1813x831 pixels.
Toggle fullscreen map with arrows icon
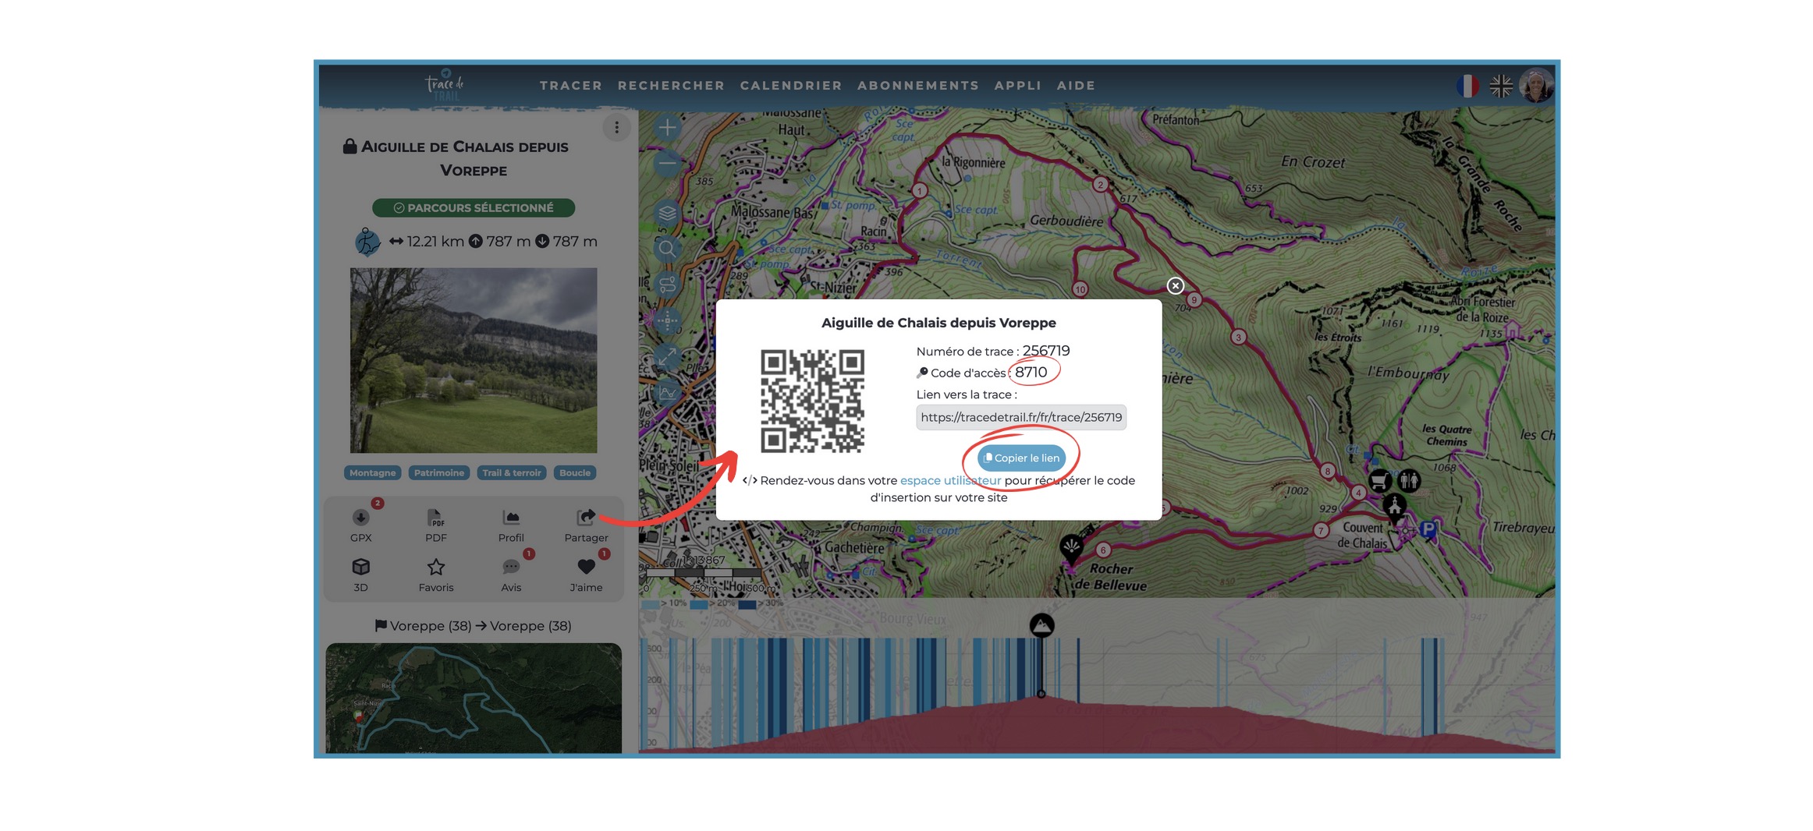pyautogui.click(x=667, y=357)
